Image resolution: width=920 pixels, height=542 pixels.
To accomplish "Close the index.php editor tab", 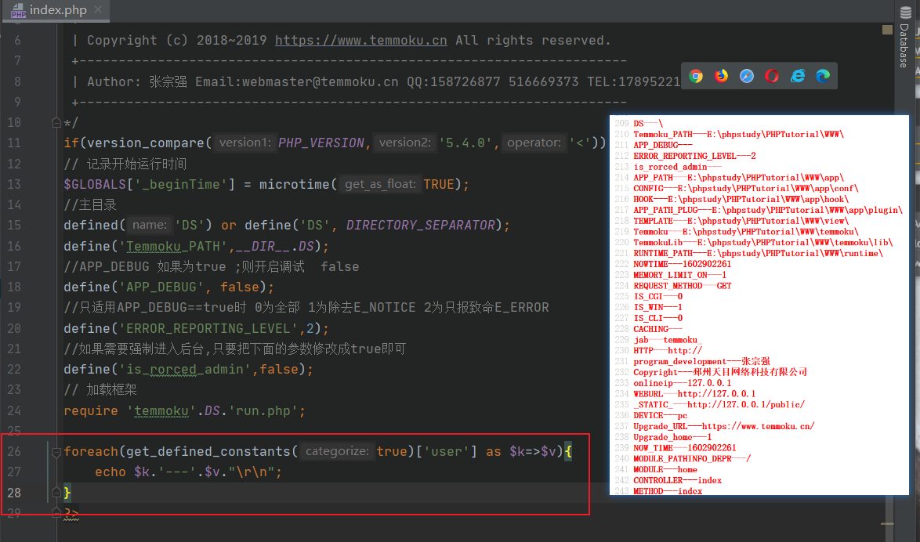I will (98, 10).
